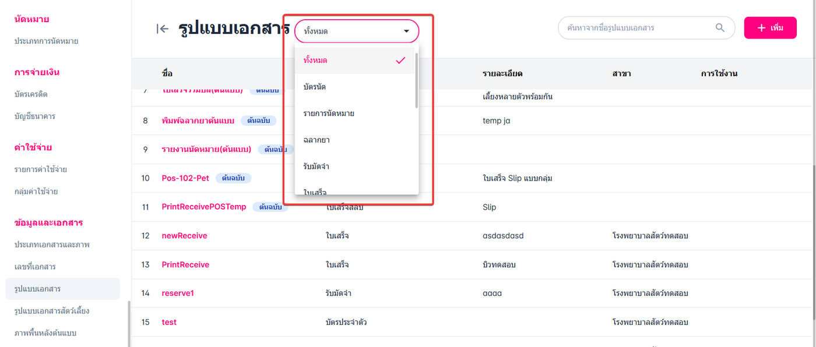Open the Pos-102-Pet template
This screenshot has width=816, height=347.
pyautogui.click(x=185, y=178)
